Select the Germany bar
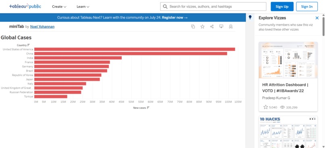 click(71, 67)
